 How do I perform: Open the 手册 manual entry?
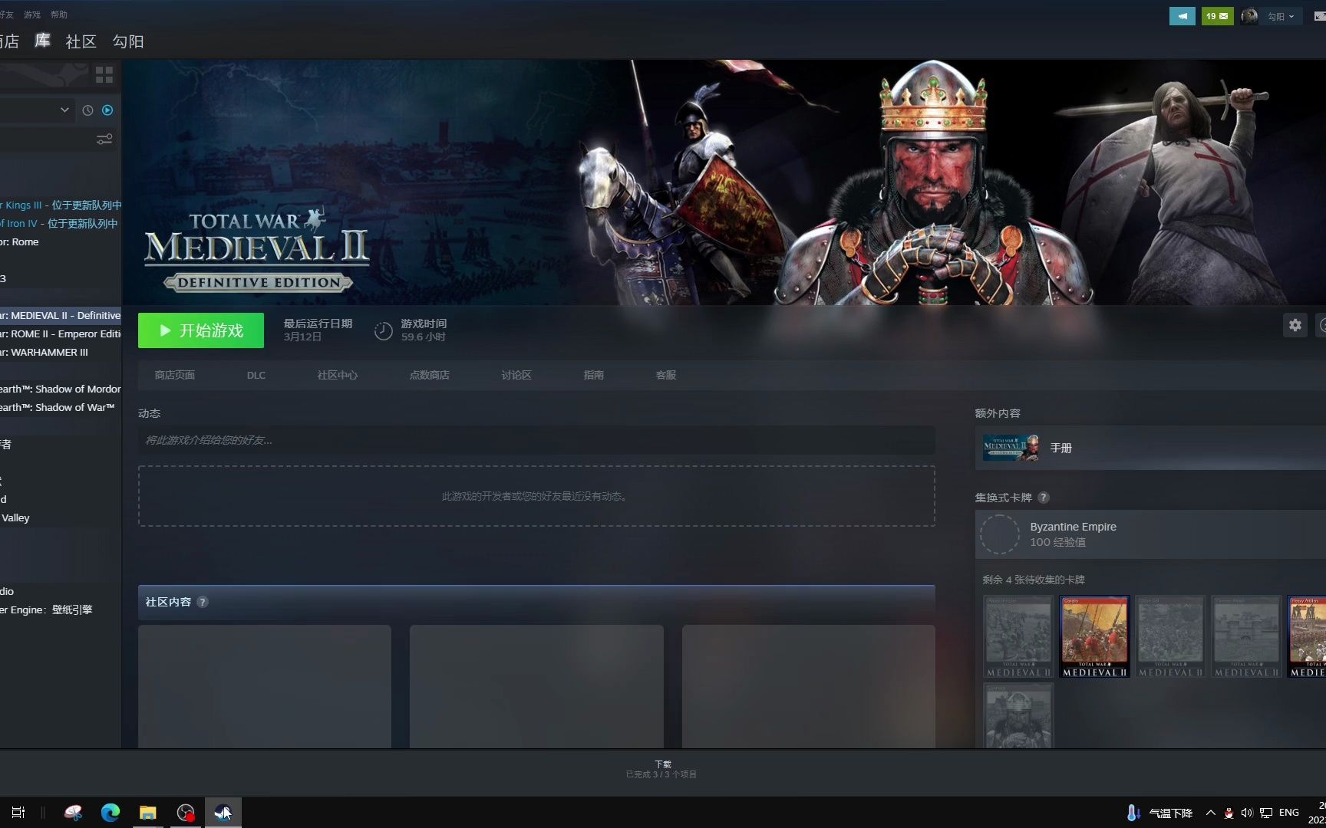click(x=1150, y=448)
